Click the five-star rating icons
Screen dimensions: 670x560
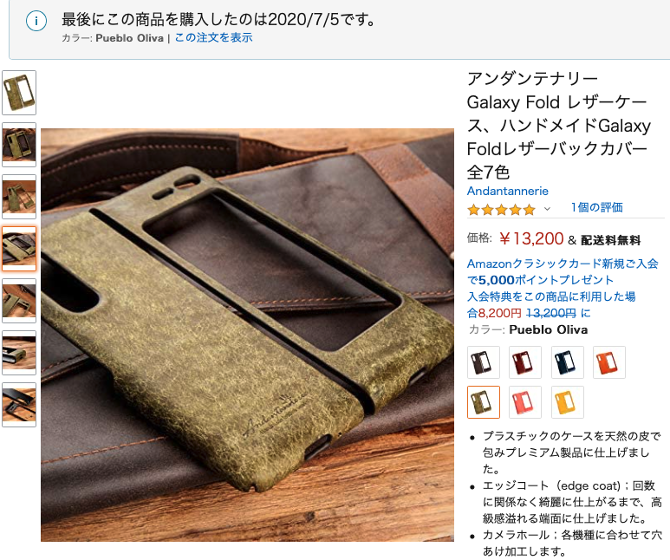point(501,210)
